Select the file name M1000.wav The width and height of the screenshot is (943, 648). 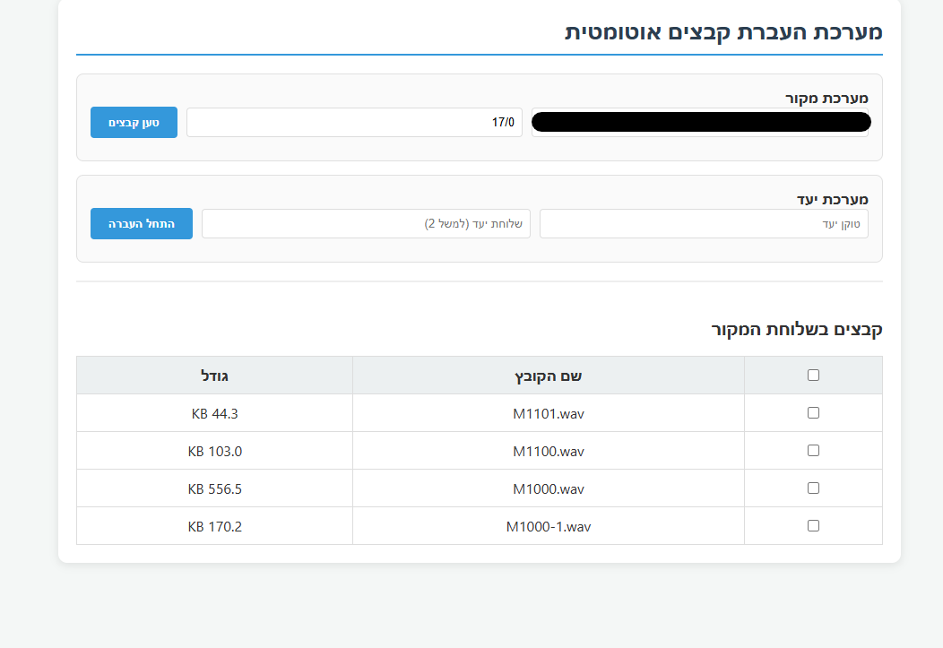pos(548,488)
